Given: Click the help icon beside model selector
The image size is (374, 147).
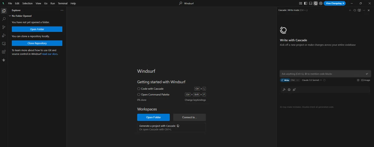Looking at the screenshot, I should coord(324,80).
